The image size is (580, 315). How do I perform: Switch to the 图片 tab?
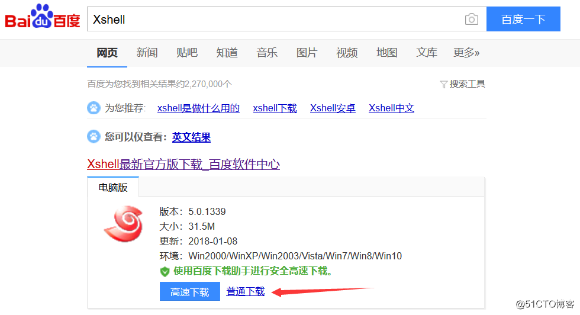307,53
